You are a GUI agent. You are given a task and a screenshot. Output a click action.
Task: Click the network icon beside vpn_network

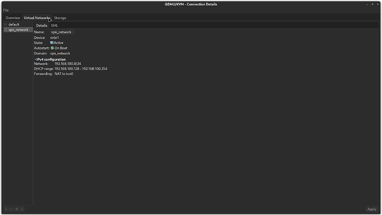point(6,30)
